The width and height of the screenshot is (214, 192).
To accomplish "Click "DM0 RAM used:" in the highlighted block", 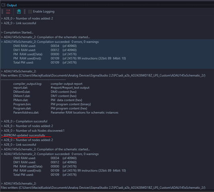I will pos(24,46).
